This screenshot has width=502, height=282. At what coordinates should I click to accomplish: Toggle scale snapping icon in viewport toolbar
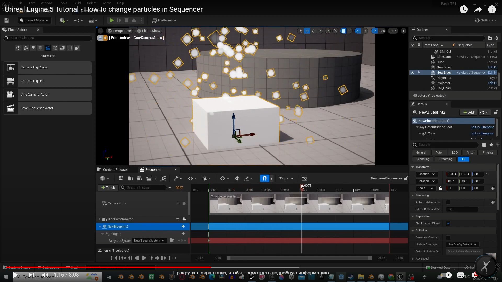tap(374, 31)
